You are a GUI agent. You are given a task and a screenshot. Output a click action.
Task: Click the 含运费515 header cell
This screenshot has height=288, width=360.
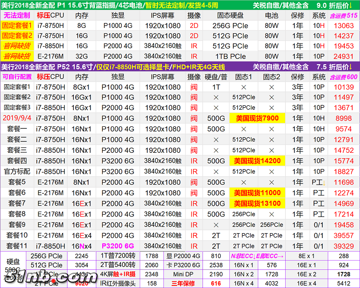343,15
